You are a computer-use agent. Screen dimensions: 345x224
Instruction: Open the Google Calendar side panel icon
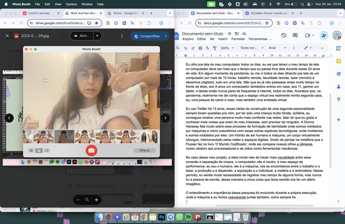click(338, 48)
